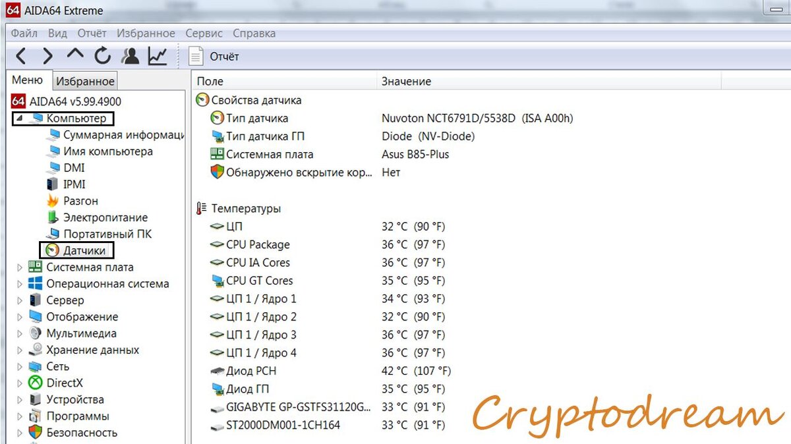The width and height of the screenshot is (791, 444).
Task: Open the Файл menu
Action: coord(24,33)
